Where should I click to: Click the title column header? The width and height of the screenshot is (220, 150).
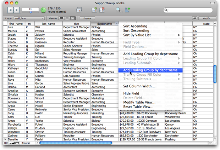[76, 24]
